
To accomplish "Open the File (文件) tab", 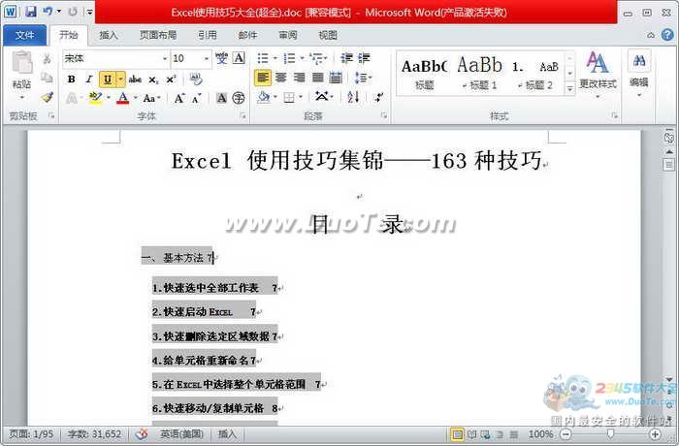I will tap(24, 35).
